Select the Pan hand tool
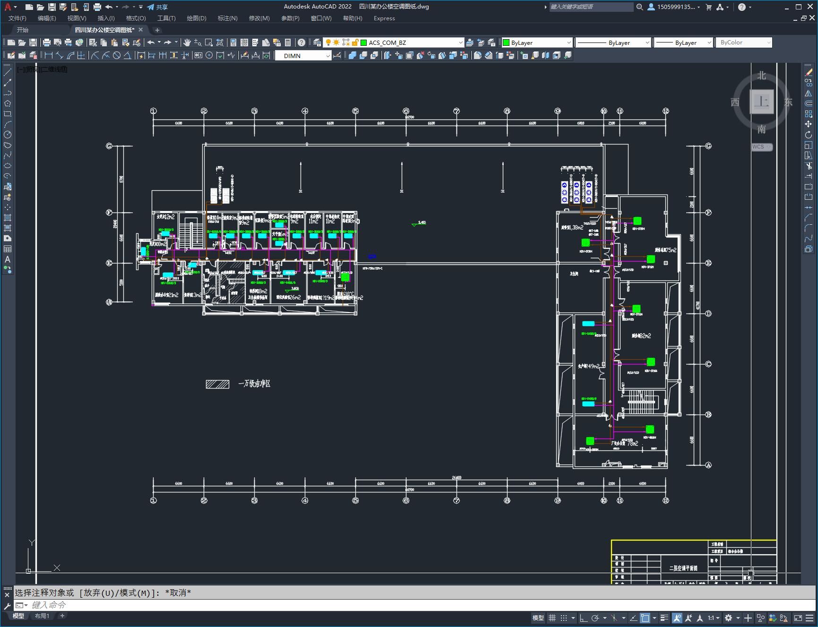The width and height of the screenshot is (818, 627). pos(187,42)
